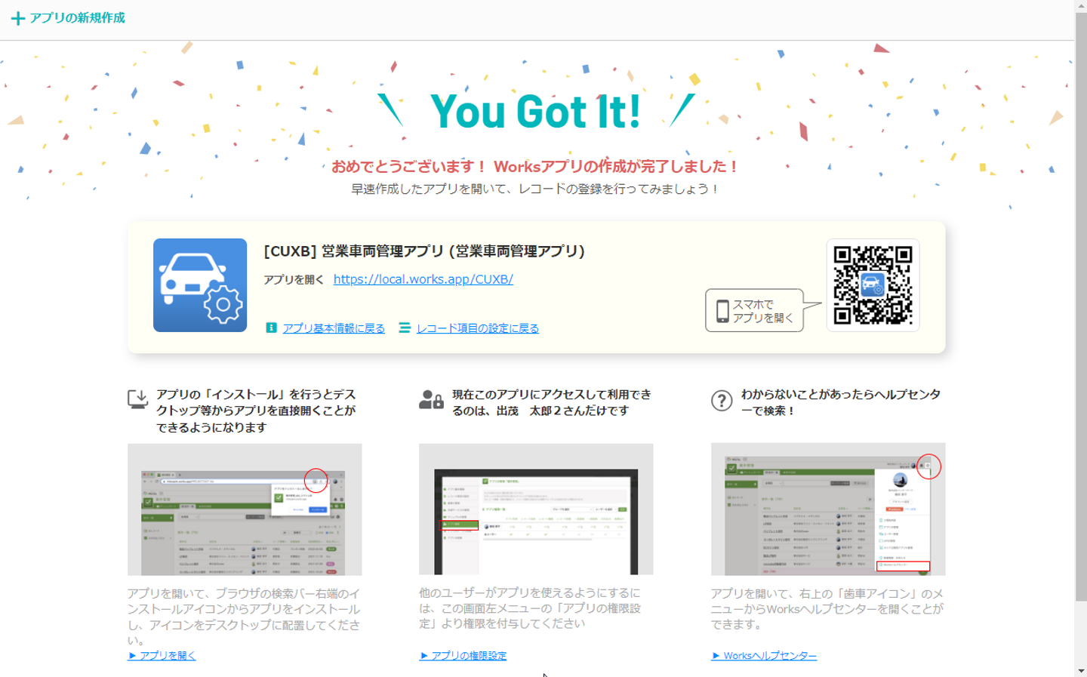This screenshot has height=677, width=1087.
Task: Open the Worksヘルプセンター link
Action: [x=764, y=655]
